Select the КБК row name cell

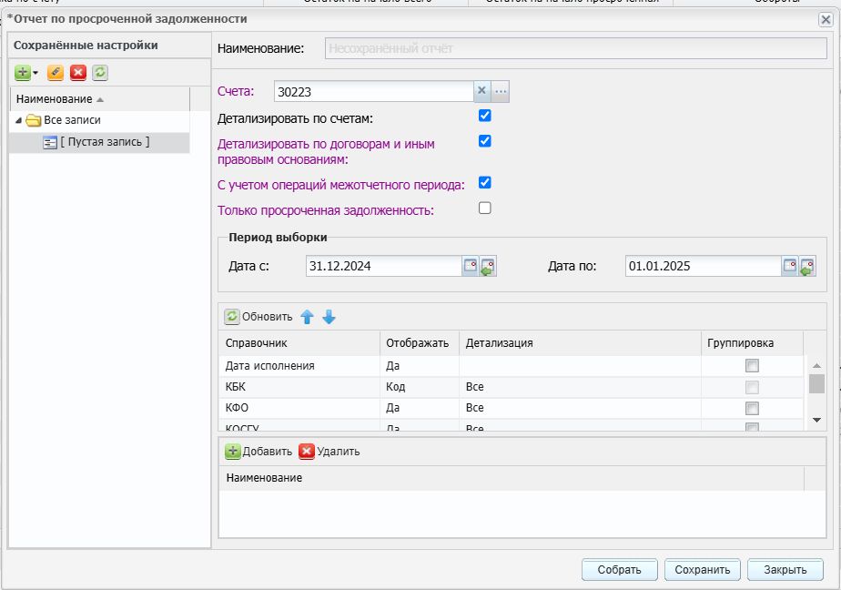pos(299,387)
